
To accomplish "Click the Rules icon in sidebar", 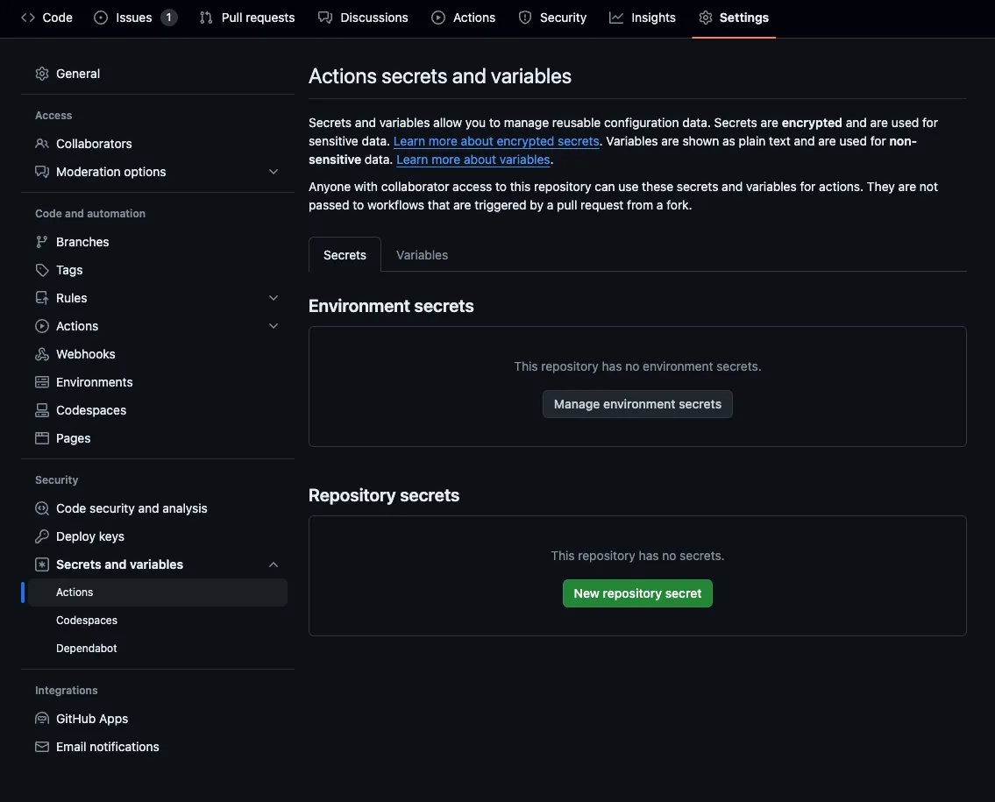I will coord(42,298).
